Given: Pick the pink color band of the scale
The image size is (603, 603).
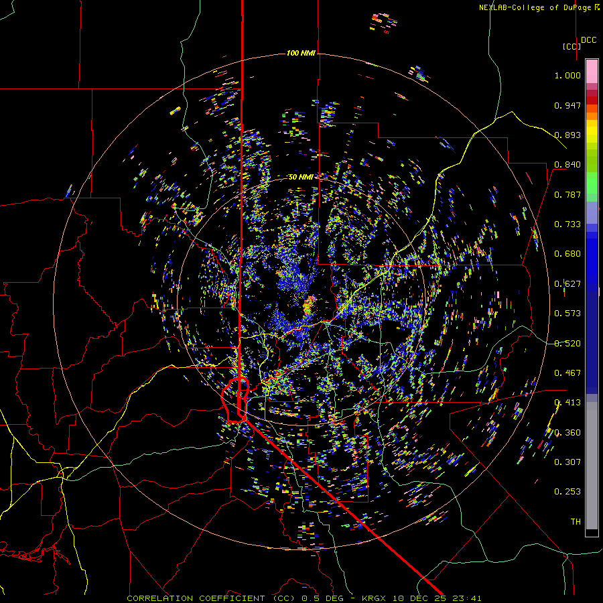Looking at the screenshot, I should (592, 71).
